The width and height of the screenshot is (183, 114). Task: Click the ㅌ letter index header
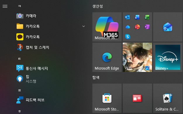pyautogui.click(x=20, y=59)
